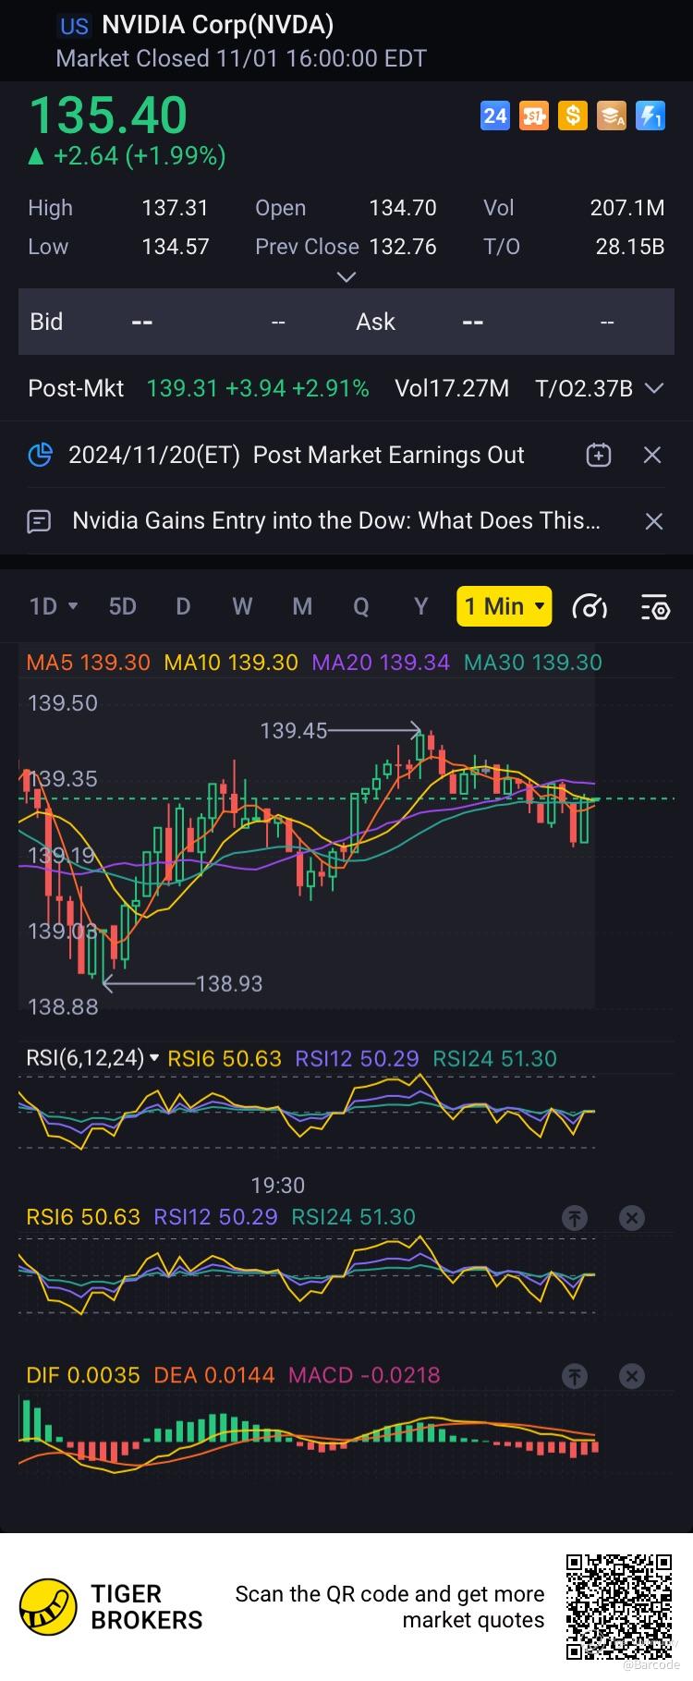Tap the QR code image
The height and width of the screenshot is (1681, 693).
[x=619, y=1606]
